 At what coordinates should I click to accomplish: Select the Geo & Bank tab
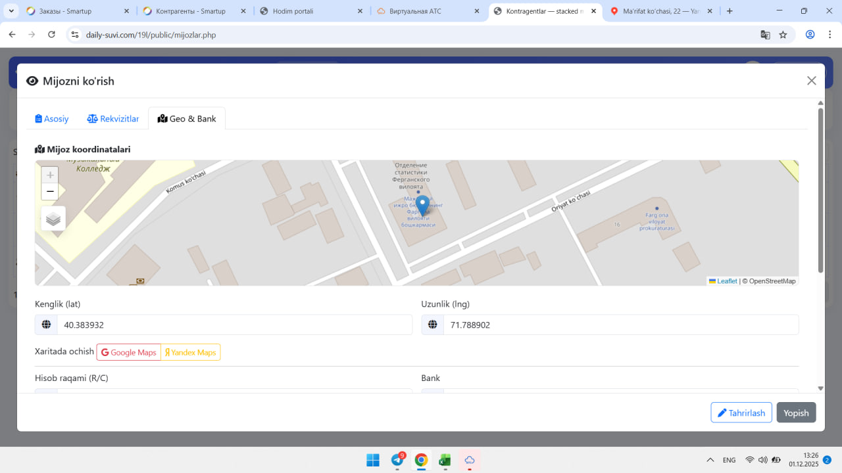[187, 119]
